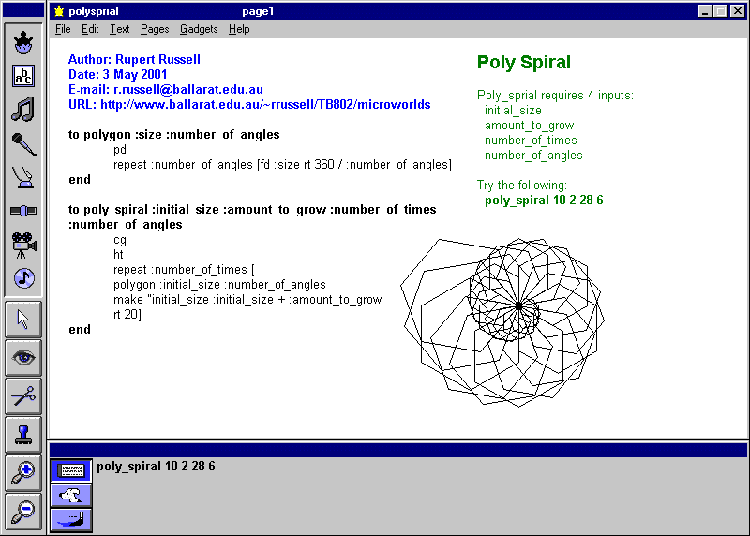
Task: Click the 'to poly_spiral :initial_size' definition line
Action: (x=252, y=209)
